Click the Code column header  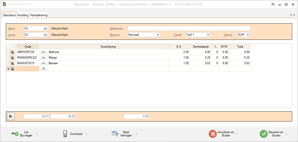point(28,47)
